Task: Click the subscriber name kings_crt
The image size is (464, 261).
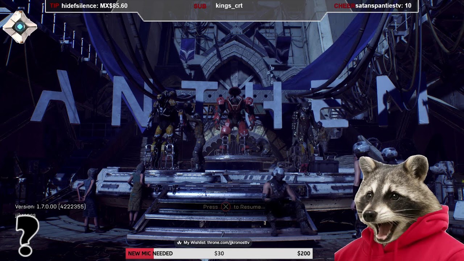Action: pyautogui.click(x=229, y=6)
